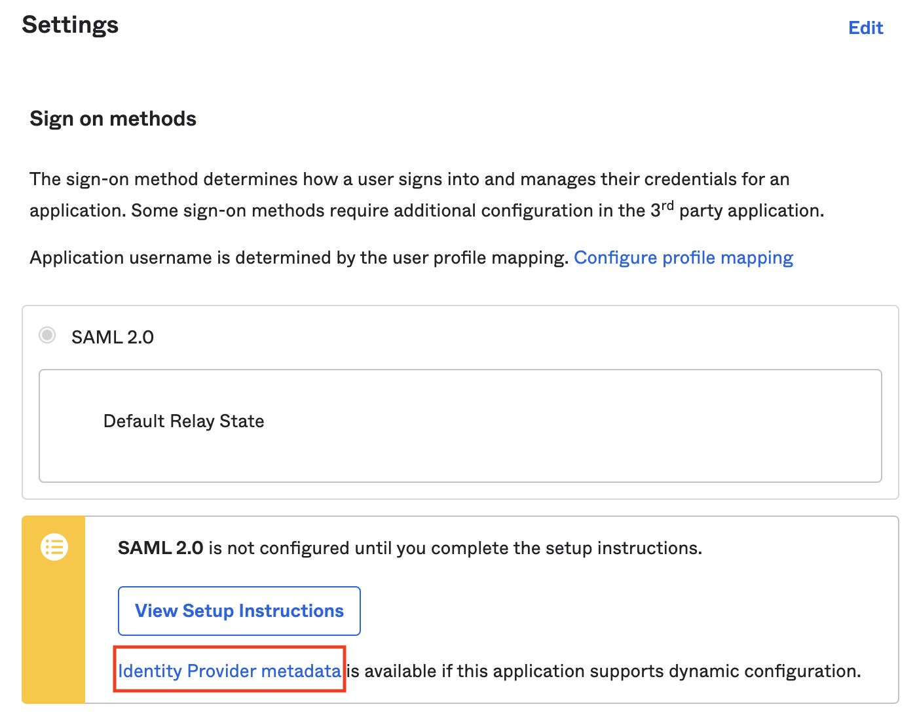Click the bulleted list icon in yellow notice
Viewport: 917px width, 717px height.
[x=54, y=547]
